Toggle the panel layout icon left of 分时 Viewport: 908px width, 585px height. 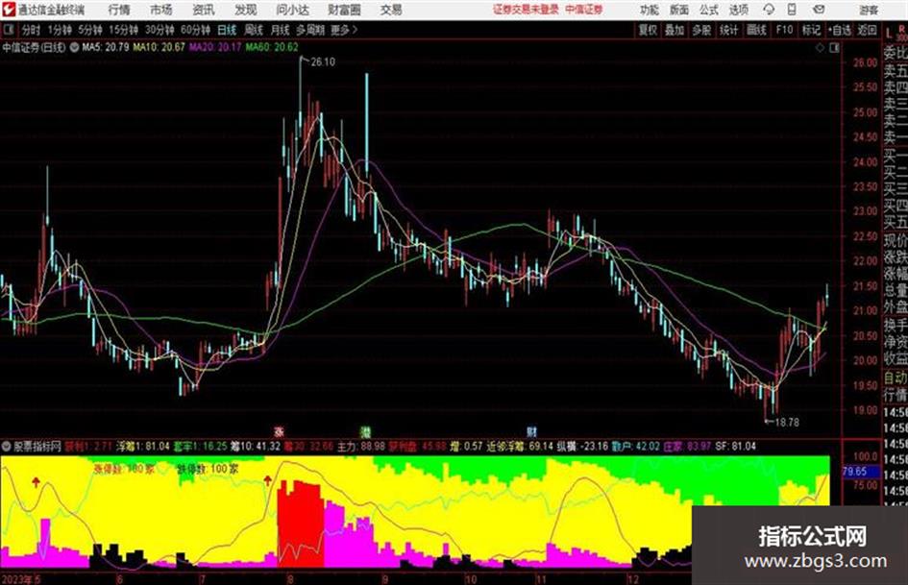pyautogui.click(x=8, y=30)
